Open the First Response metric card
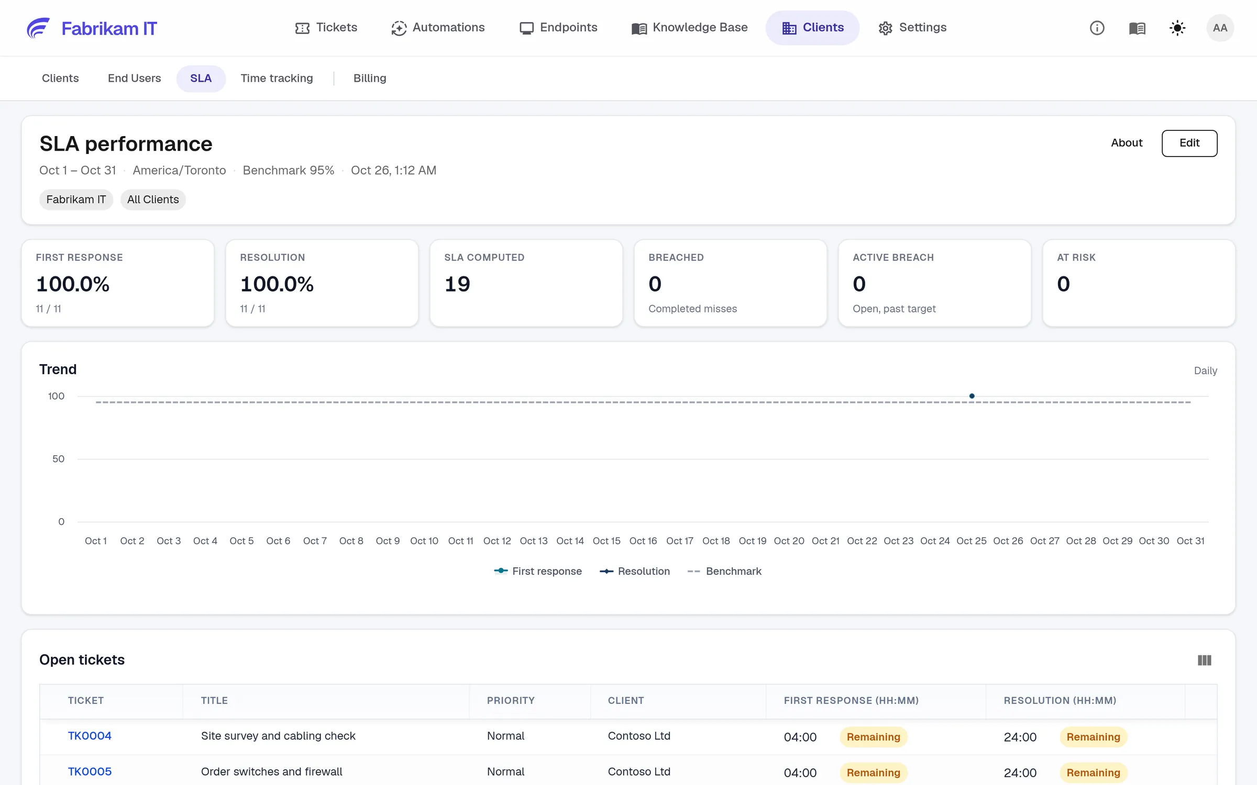Viewport: 1257px width, 785px height. coord(118,283)
